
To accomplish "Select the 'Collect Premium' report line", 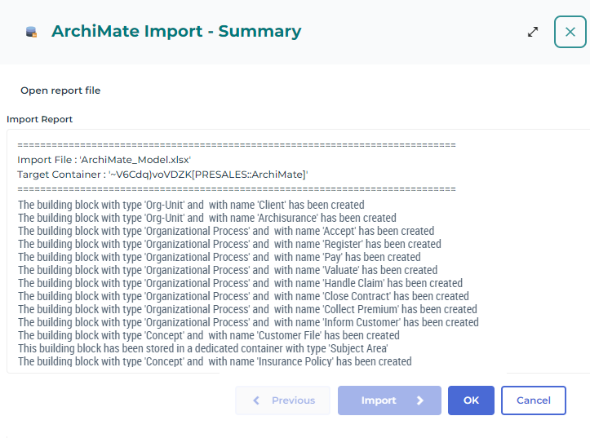I will 247,309.
